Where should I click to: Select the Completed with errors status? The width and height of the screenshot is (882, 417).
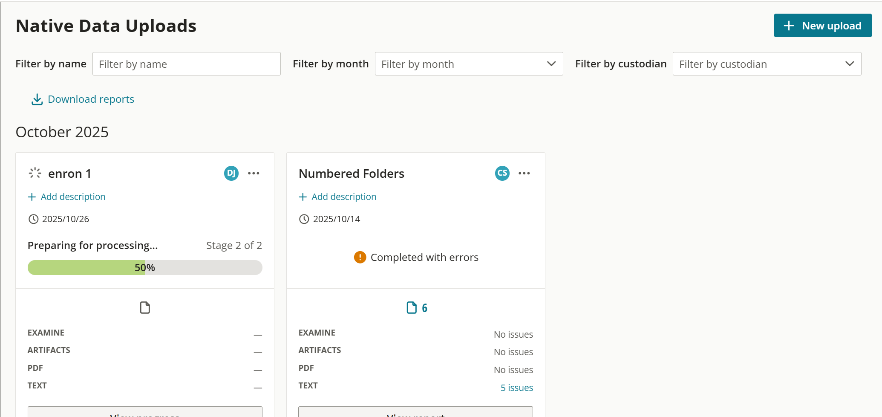coord(424,258)
